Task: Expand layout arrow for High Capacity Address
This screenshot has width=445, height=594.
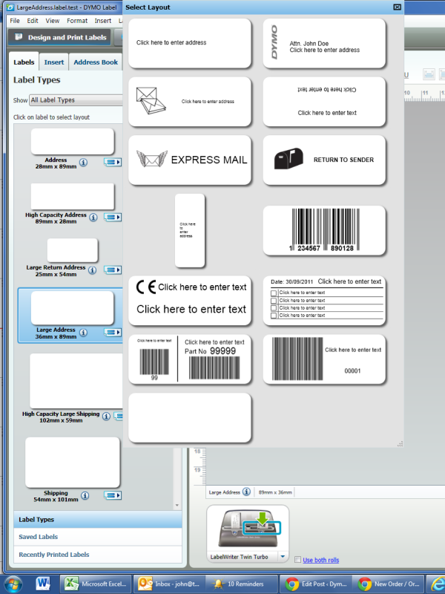Action: click(x=113, y=217)
